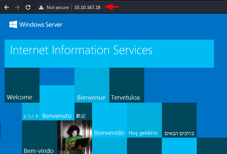Open the Internet Information Services banner
The height and width of the screenshot is (154, 227).
[109, 54]
